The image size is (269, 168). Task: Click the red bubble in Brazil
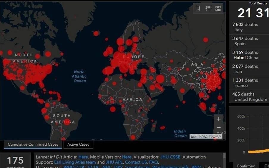[67, 122]
